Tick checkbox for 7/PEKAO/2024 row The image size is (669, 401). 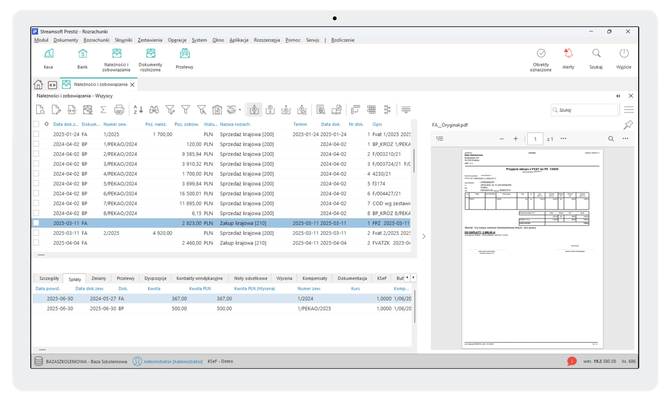36,203
